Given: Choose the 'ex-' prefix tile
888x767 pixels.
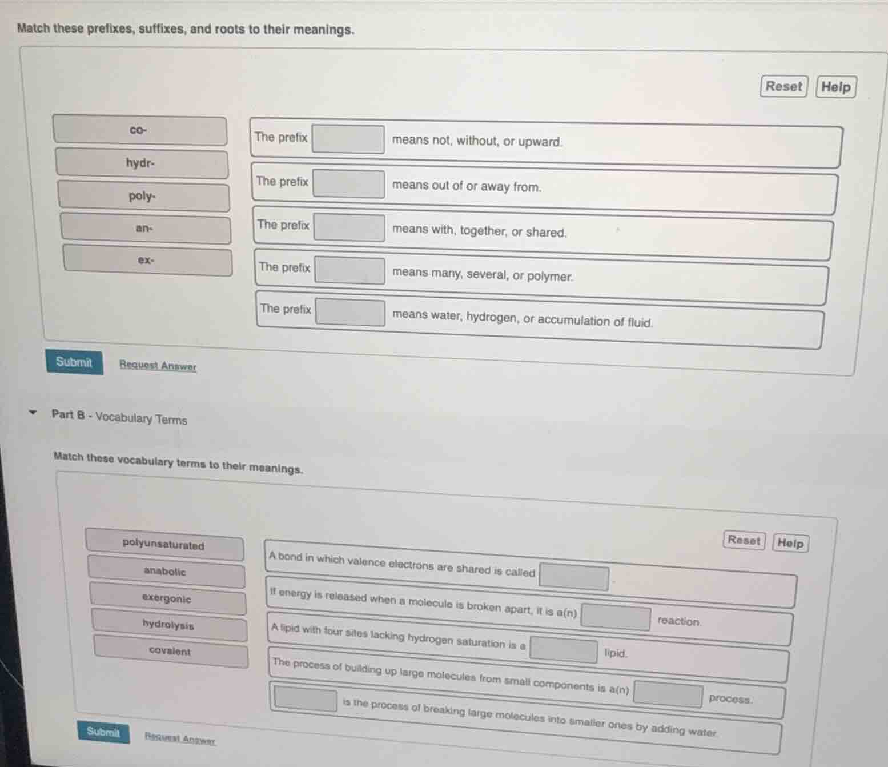Looking at the screenshot, I should pyautogui.click(x=147, y=261).
